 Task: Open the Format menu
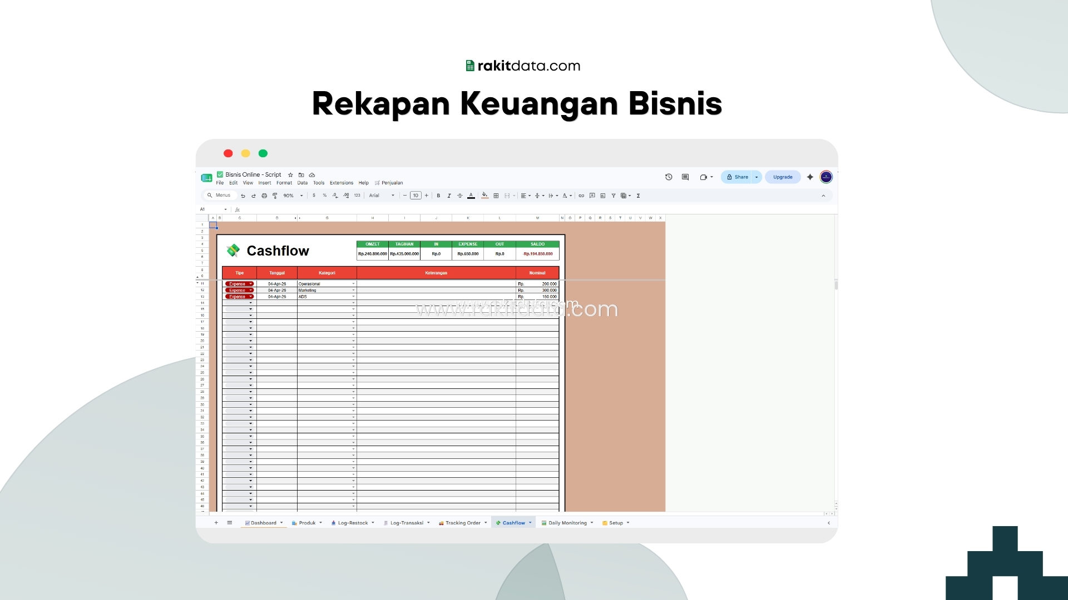(284, 183)
